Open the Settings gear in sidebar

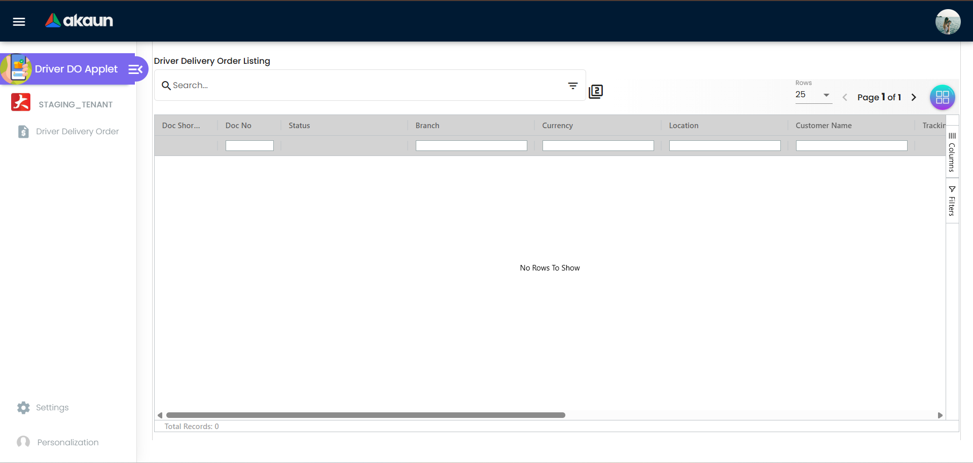pos(23,407)
